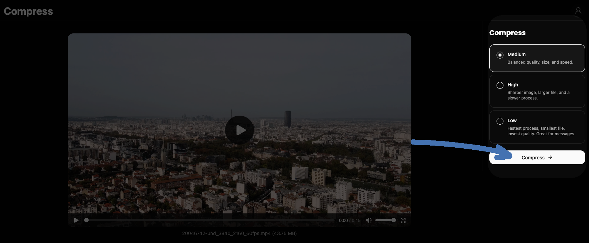Screen dimensions: 589x243
Task: Click the video filename label below the player
Action: pos(239,233)
